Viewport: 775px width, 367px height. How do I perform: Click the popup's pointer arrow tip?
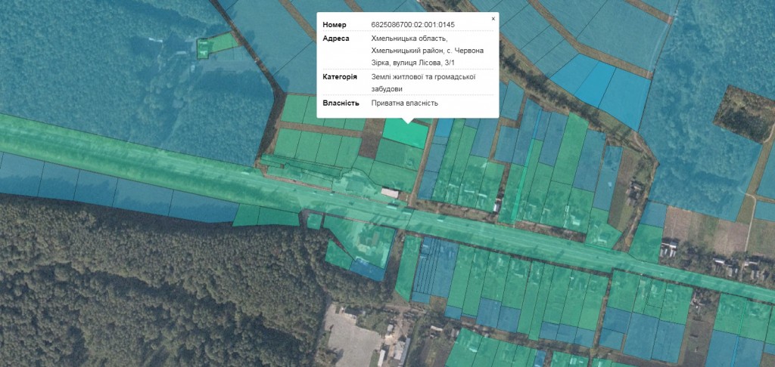408,122
